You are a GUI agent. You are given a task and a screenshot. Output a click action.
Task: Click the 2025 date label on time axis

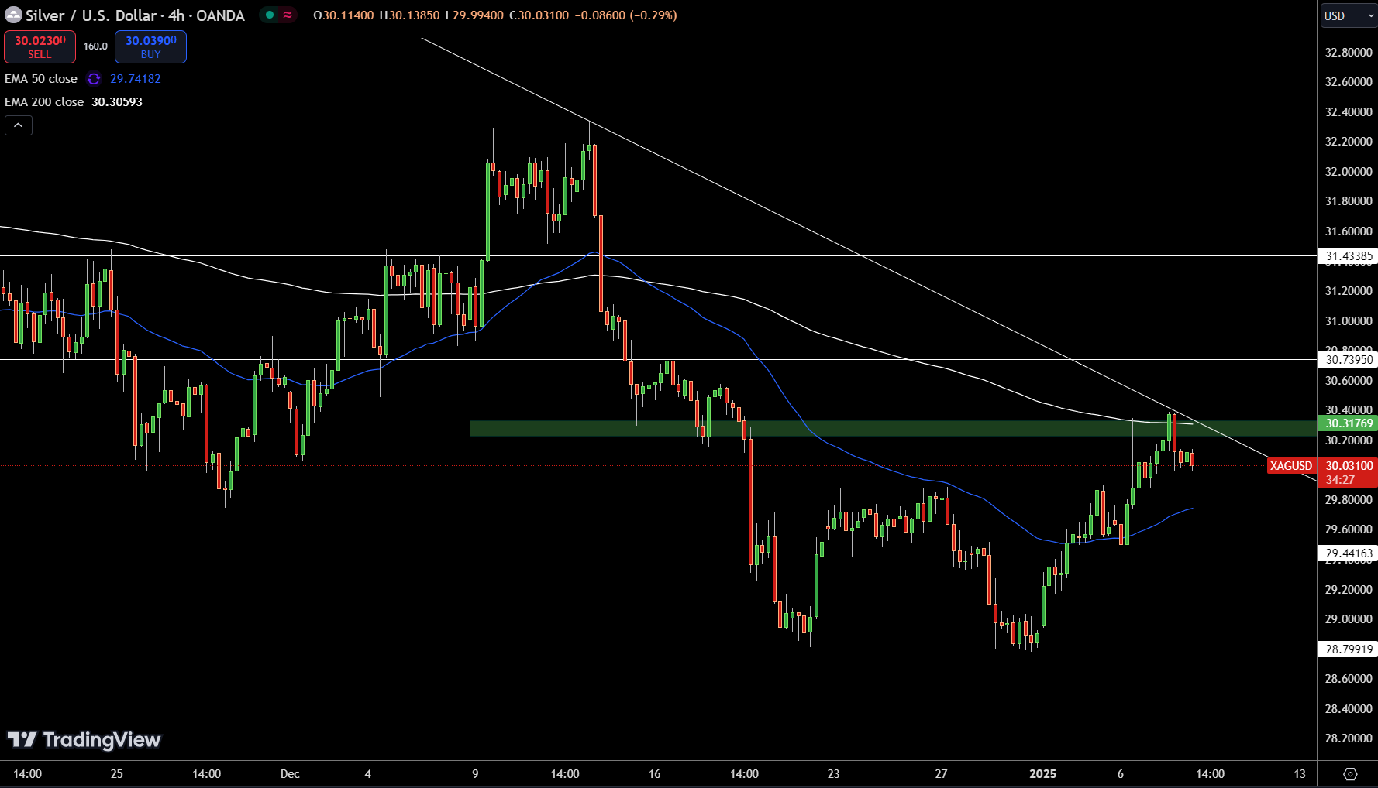coord(1042,774)
